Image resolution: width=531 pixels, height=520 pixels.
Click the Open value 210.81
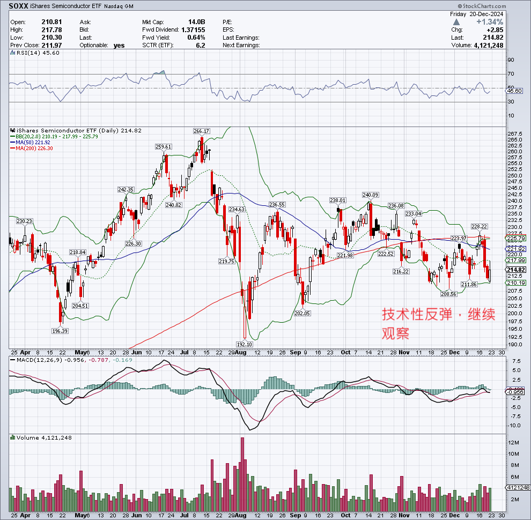[x=52, y=22]
